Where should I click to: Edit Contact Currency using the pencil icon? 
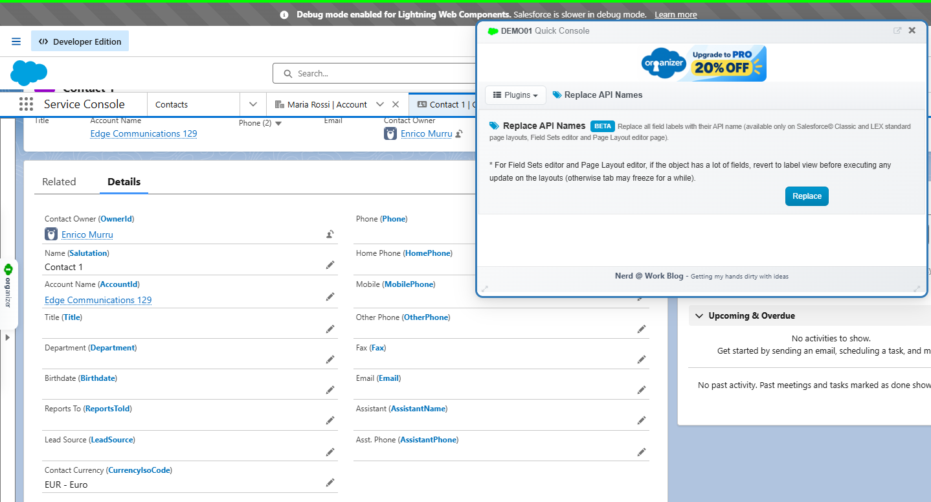330,482
